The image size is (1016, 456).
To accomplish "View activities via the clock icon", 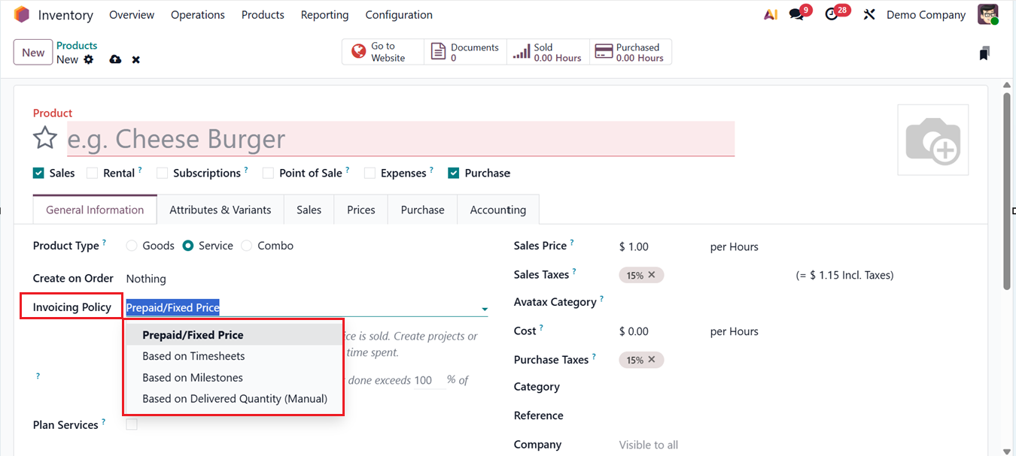I will (x=831, y=14).
